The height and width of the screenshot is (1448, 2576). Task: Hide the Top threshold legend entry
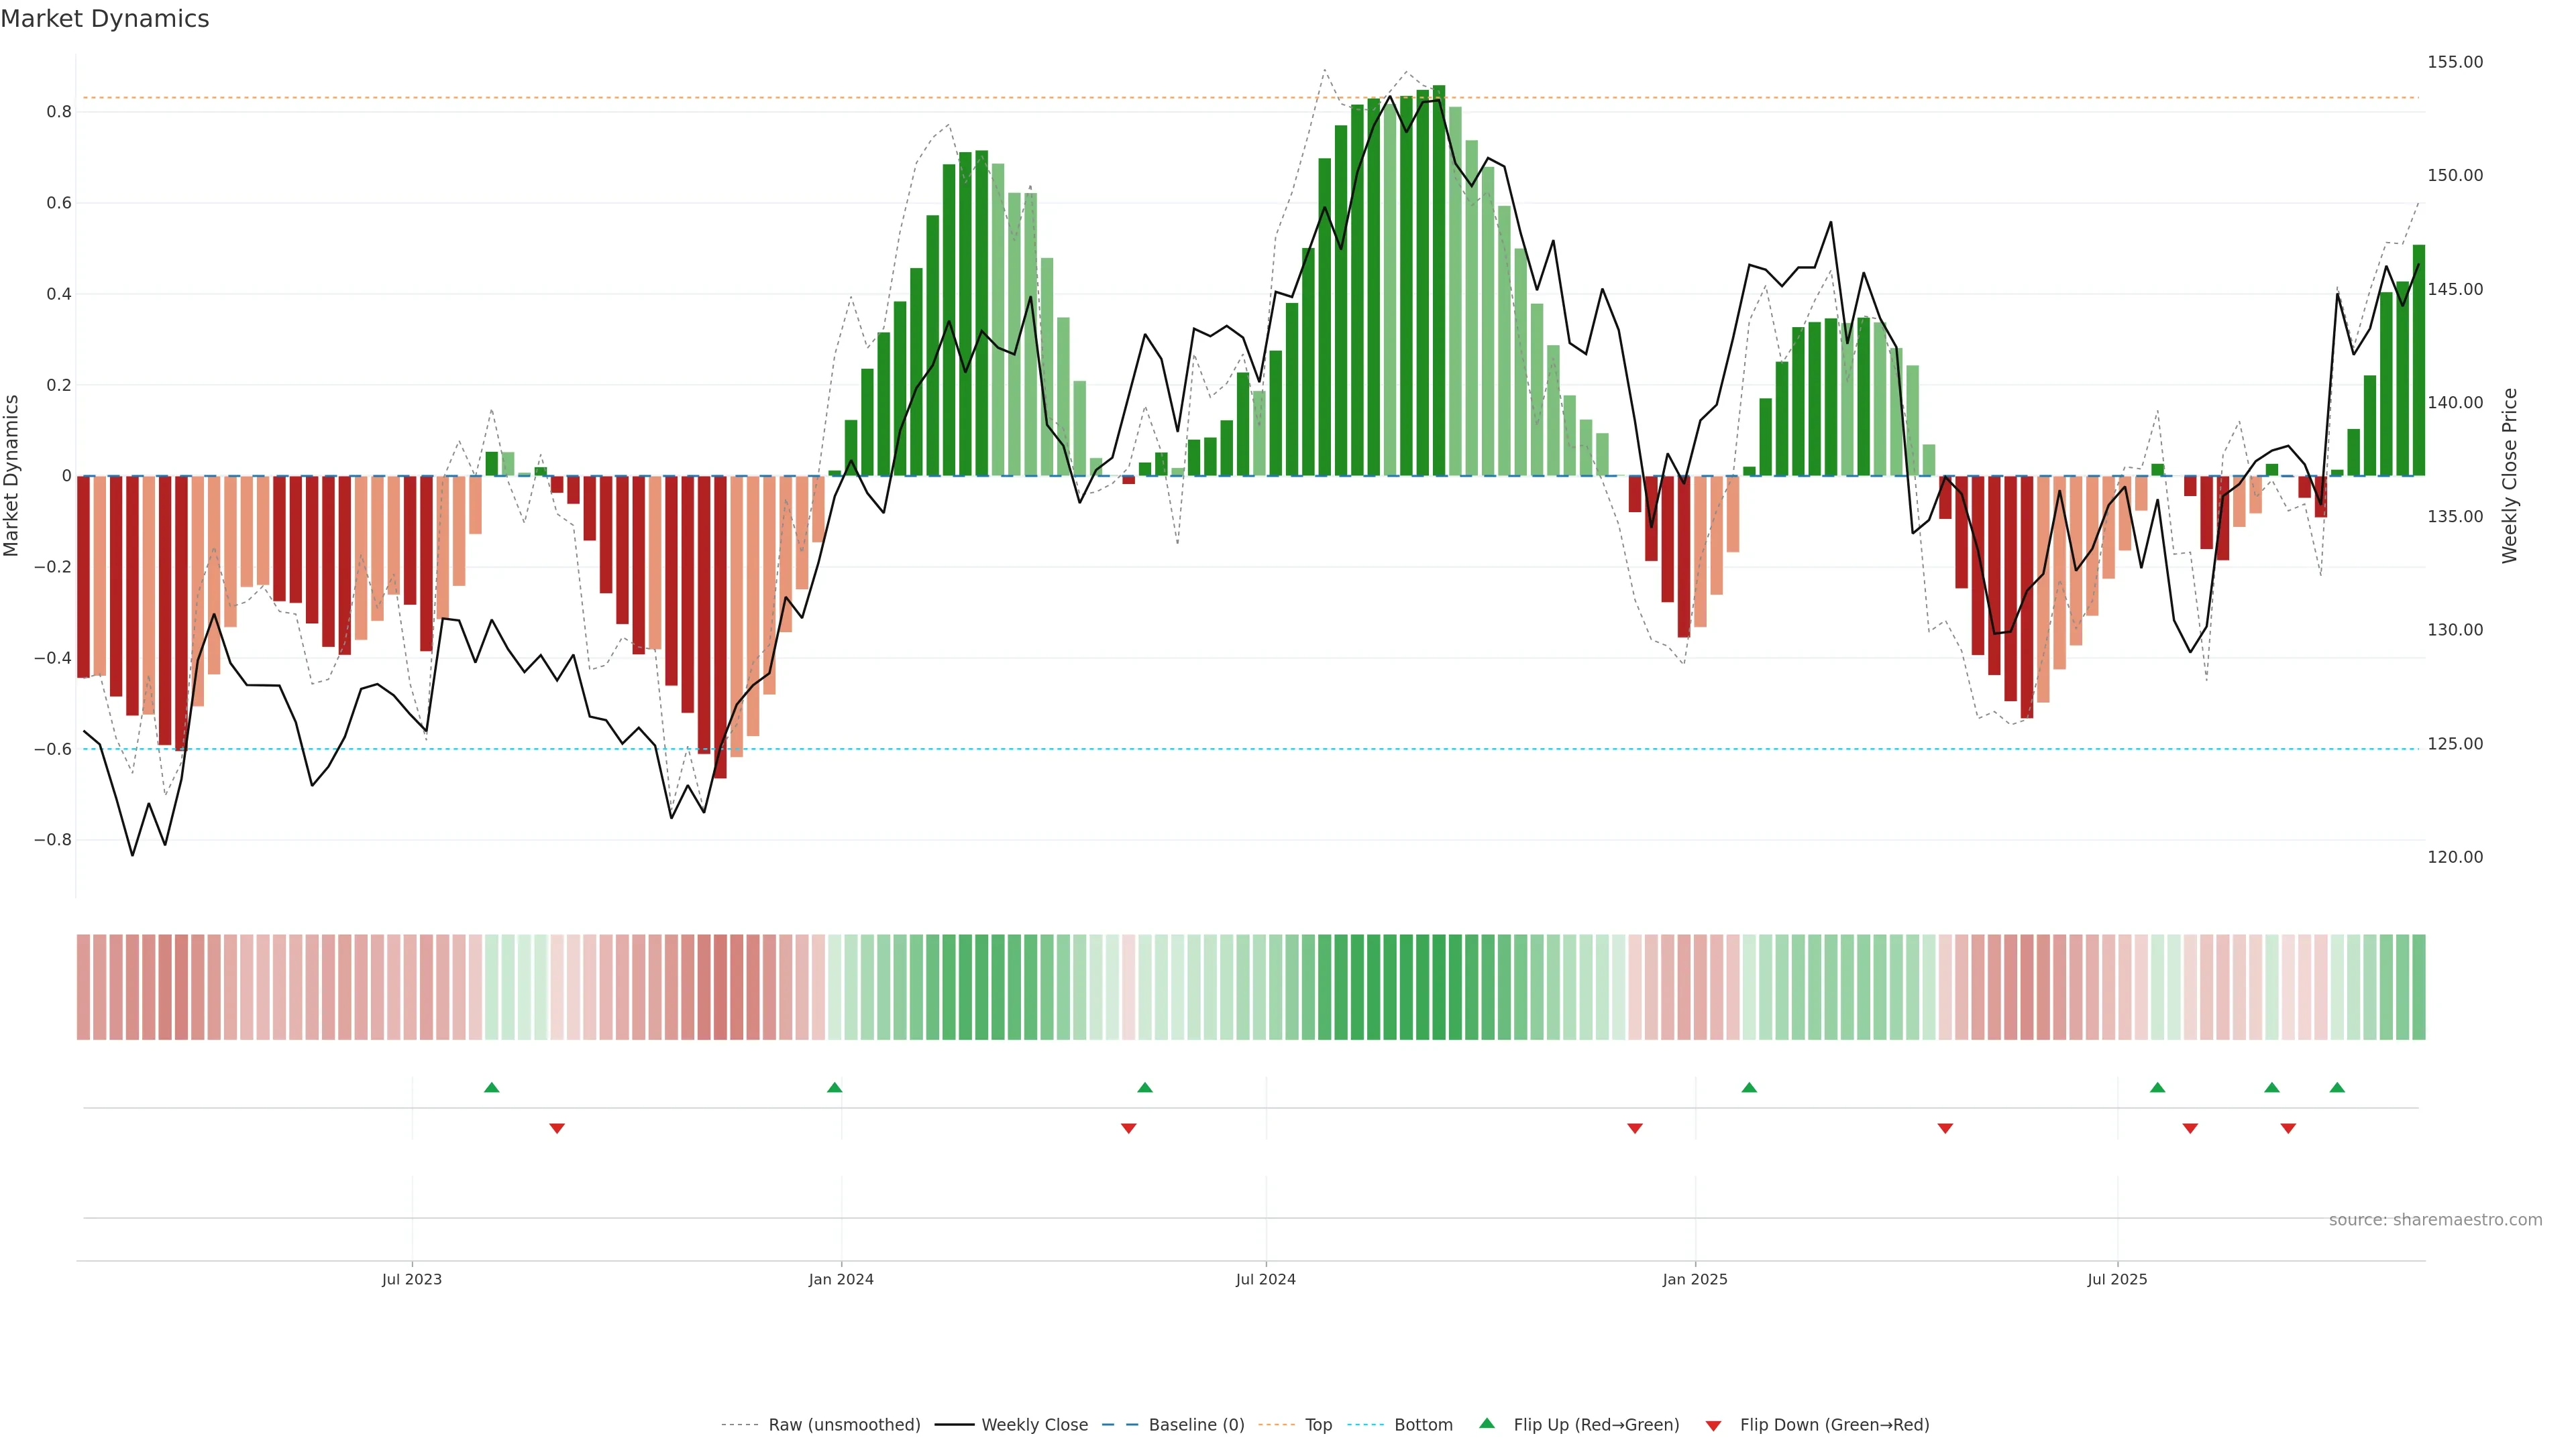tap(1318, 1425)
